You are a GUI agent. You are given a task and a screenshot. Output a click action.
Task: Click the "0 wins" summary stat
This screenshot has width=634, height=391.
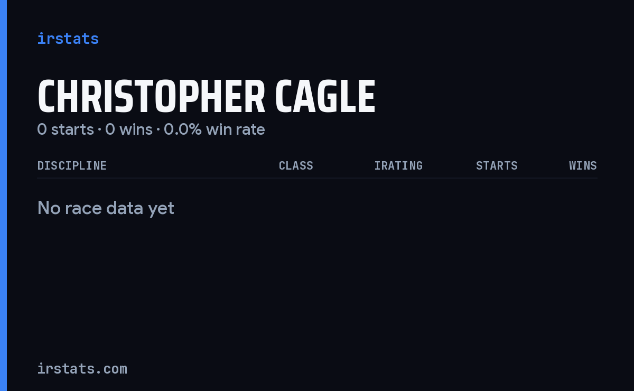tap(129, 129)
